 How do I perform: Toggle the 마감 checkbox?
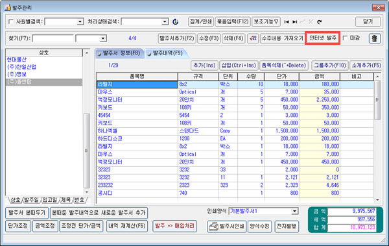(x=345, y=38)
